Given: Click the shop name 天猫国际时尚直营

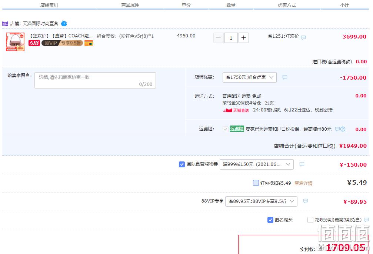Looking at the screenshot, I should [40, 24].
